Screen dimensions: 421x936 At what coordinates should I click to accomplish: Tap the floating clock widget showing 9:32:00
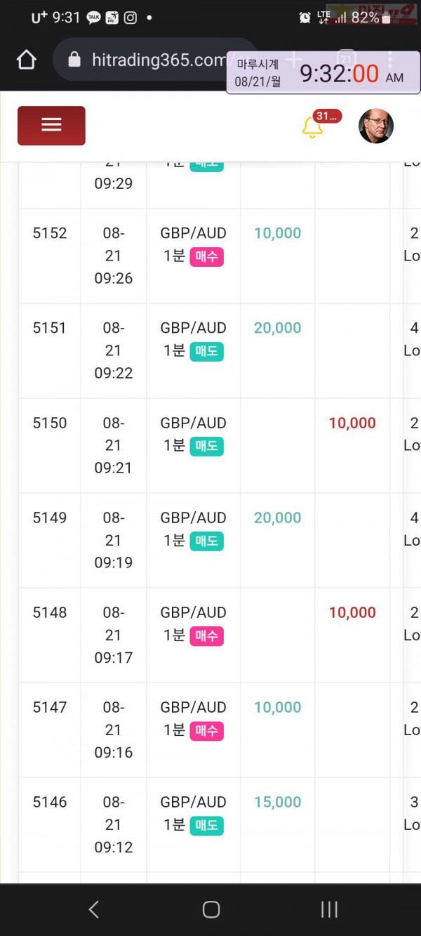323,72
